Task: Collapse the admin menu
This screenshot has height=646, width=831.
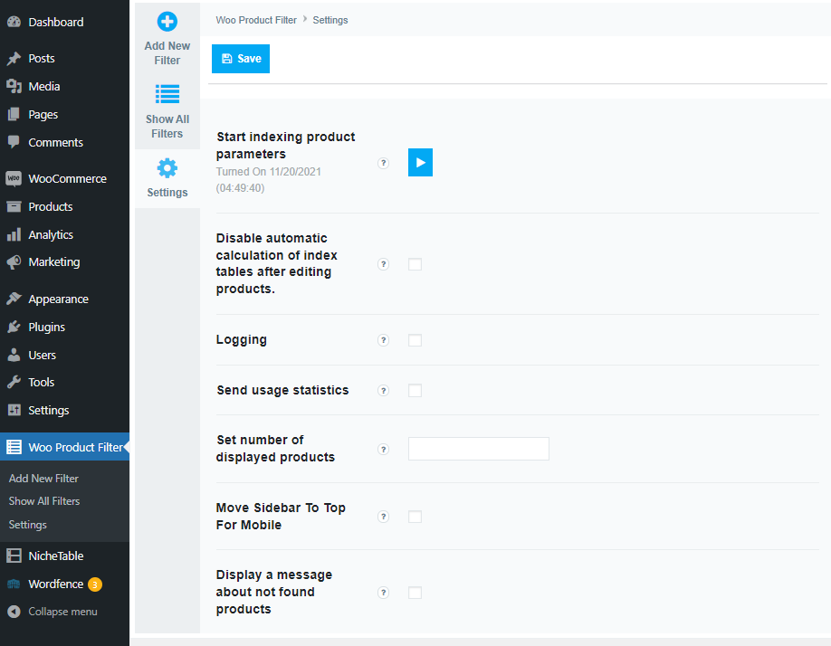Action: point(53,611)
